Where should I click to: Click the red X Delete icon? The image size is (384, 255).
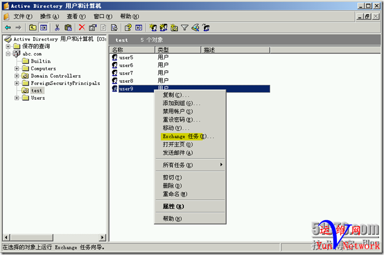(x=82, y=27)
